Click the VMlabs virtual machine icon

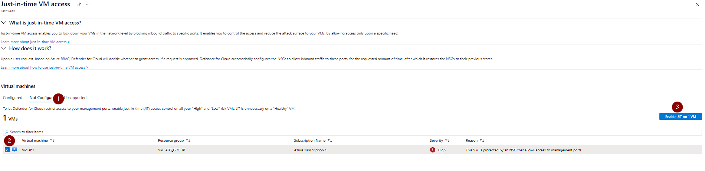point(14,150)
